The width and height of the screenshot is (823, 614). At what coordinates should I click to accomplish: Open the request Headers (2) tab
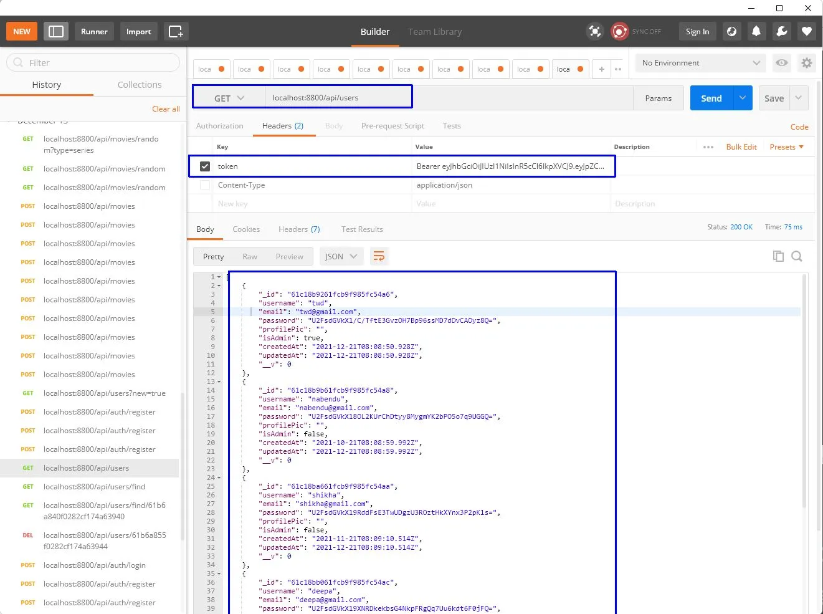[x=283, y=126]
